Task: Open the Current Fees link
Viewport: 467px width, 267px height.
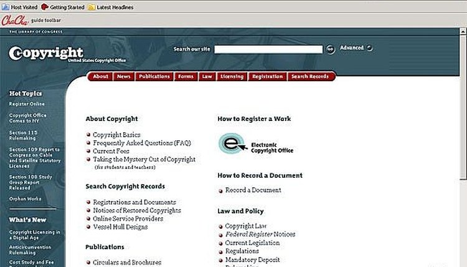Action: click(x=111, y=151)
